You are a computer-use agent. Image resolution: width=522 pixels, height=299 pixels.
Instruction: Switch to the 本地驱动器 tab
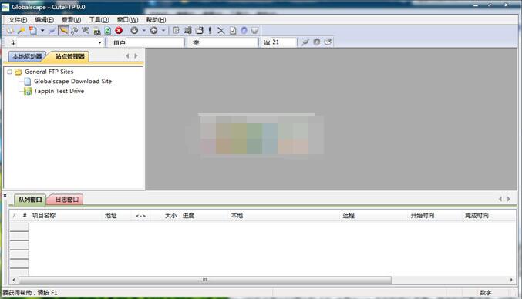[x=27, y=56]
